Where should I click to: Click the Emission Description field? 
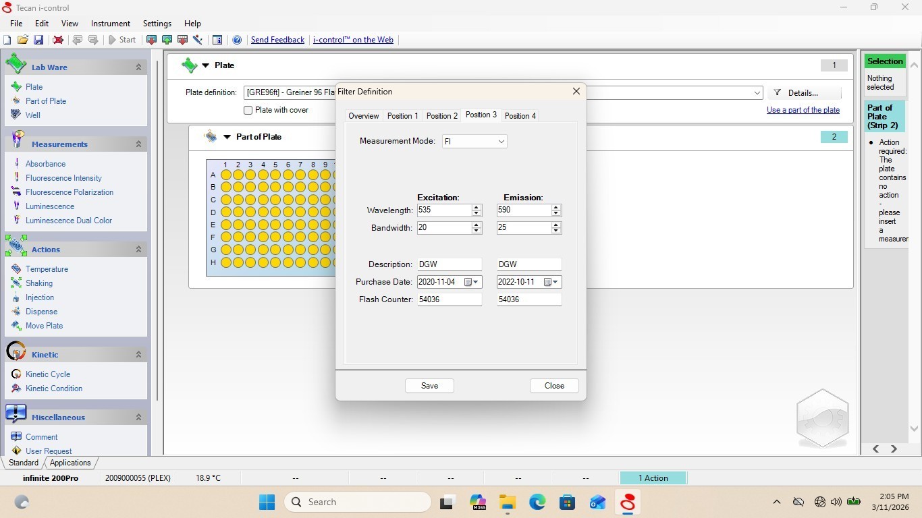pyautogui.click(x=529, y=264)
